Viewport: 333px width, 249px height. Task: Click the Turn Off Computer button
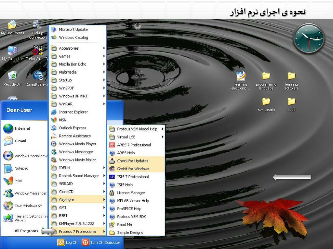[x=101, y=243]
